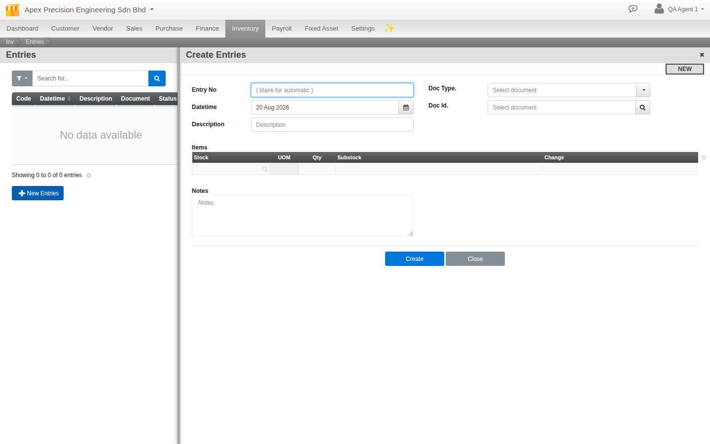Focus the Search for... field
Image resolution: width=710 pixels, height=444 pixels.
pyautogui.click(x=90, y=78)
